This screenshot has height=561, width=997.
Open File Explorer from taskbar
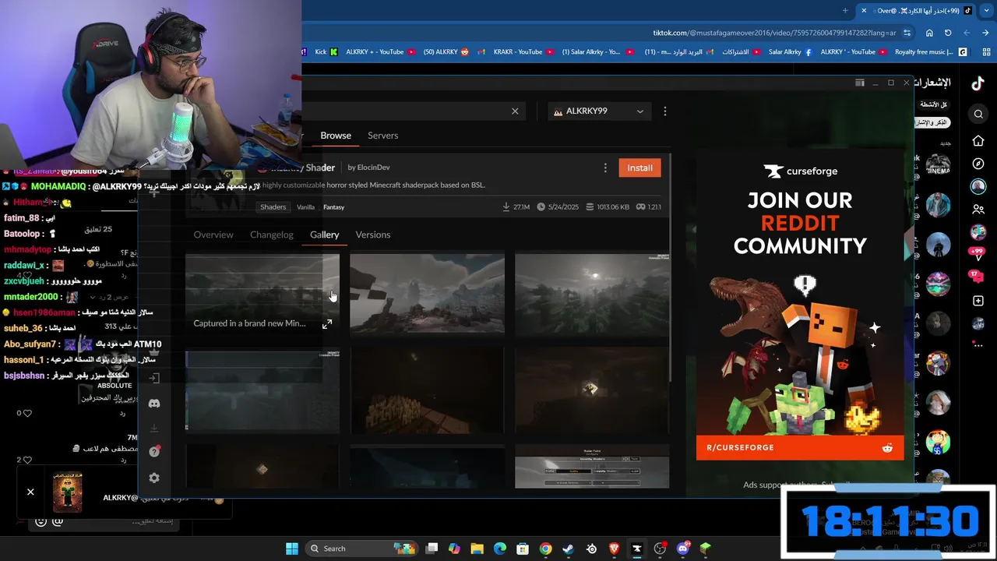(477, 549)
